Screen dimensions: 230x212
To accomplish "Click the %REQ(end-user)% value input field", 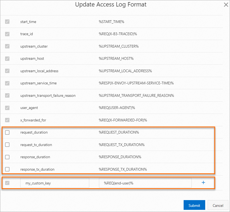I will coord(145,183).
